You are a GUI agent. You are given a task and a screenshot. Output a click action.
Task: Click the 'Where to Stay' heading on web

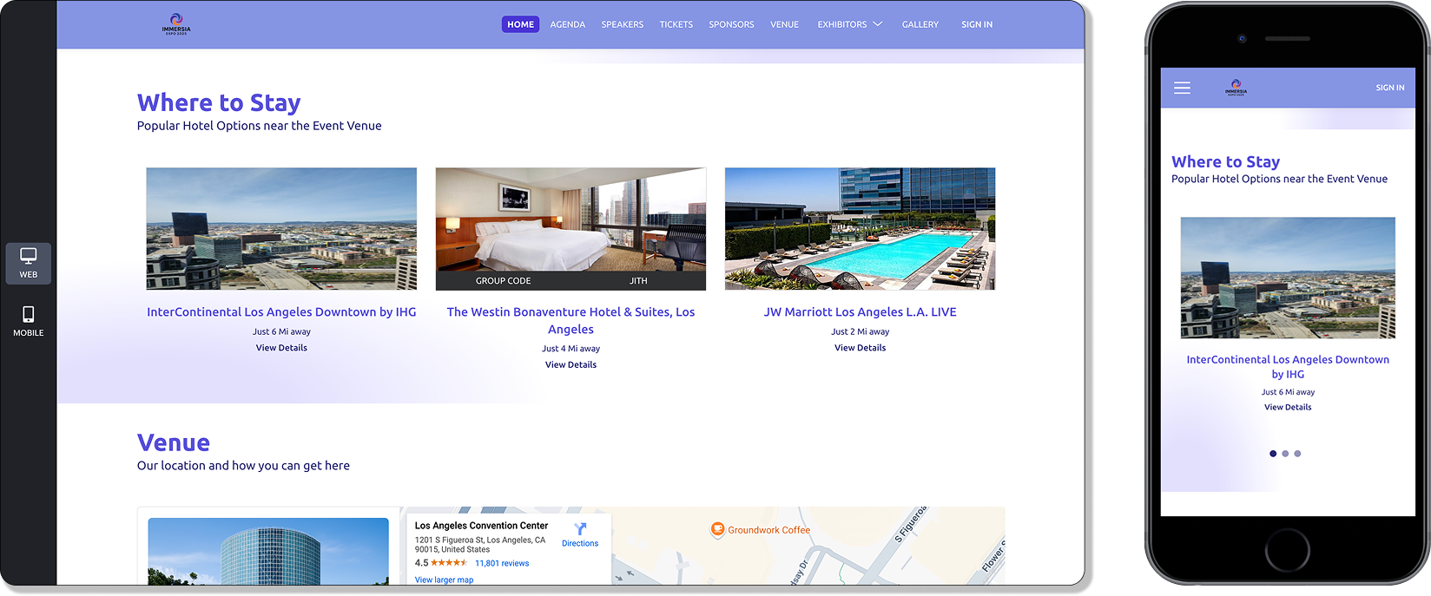(x=219, y=102)
